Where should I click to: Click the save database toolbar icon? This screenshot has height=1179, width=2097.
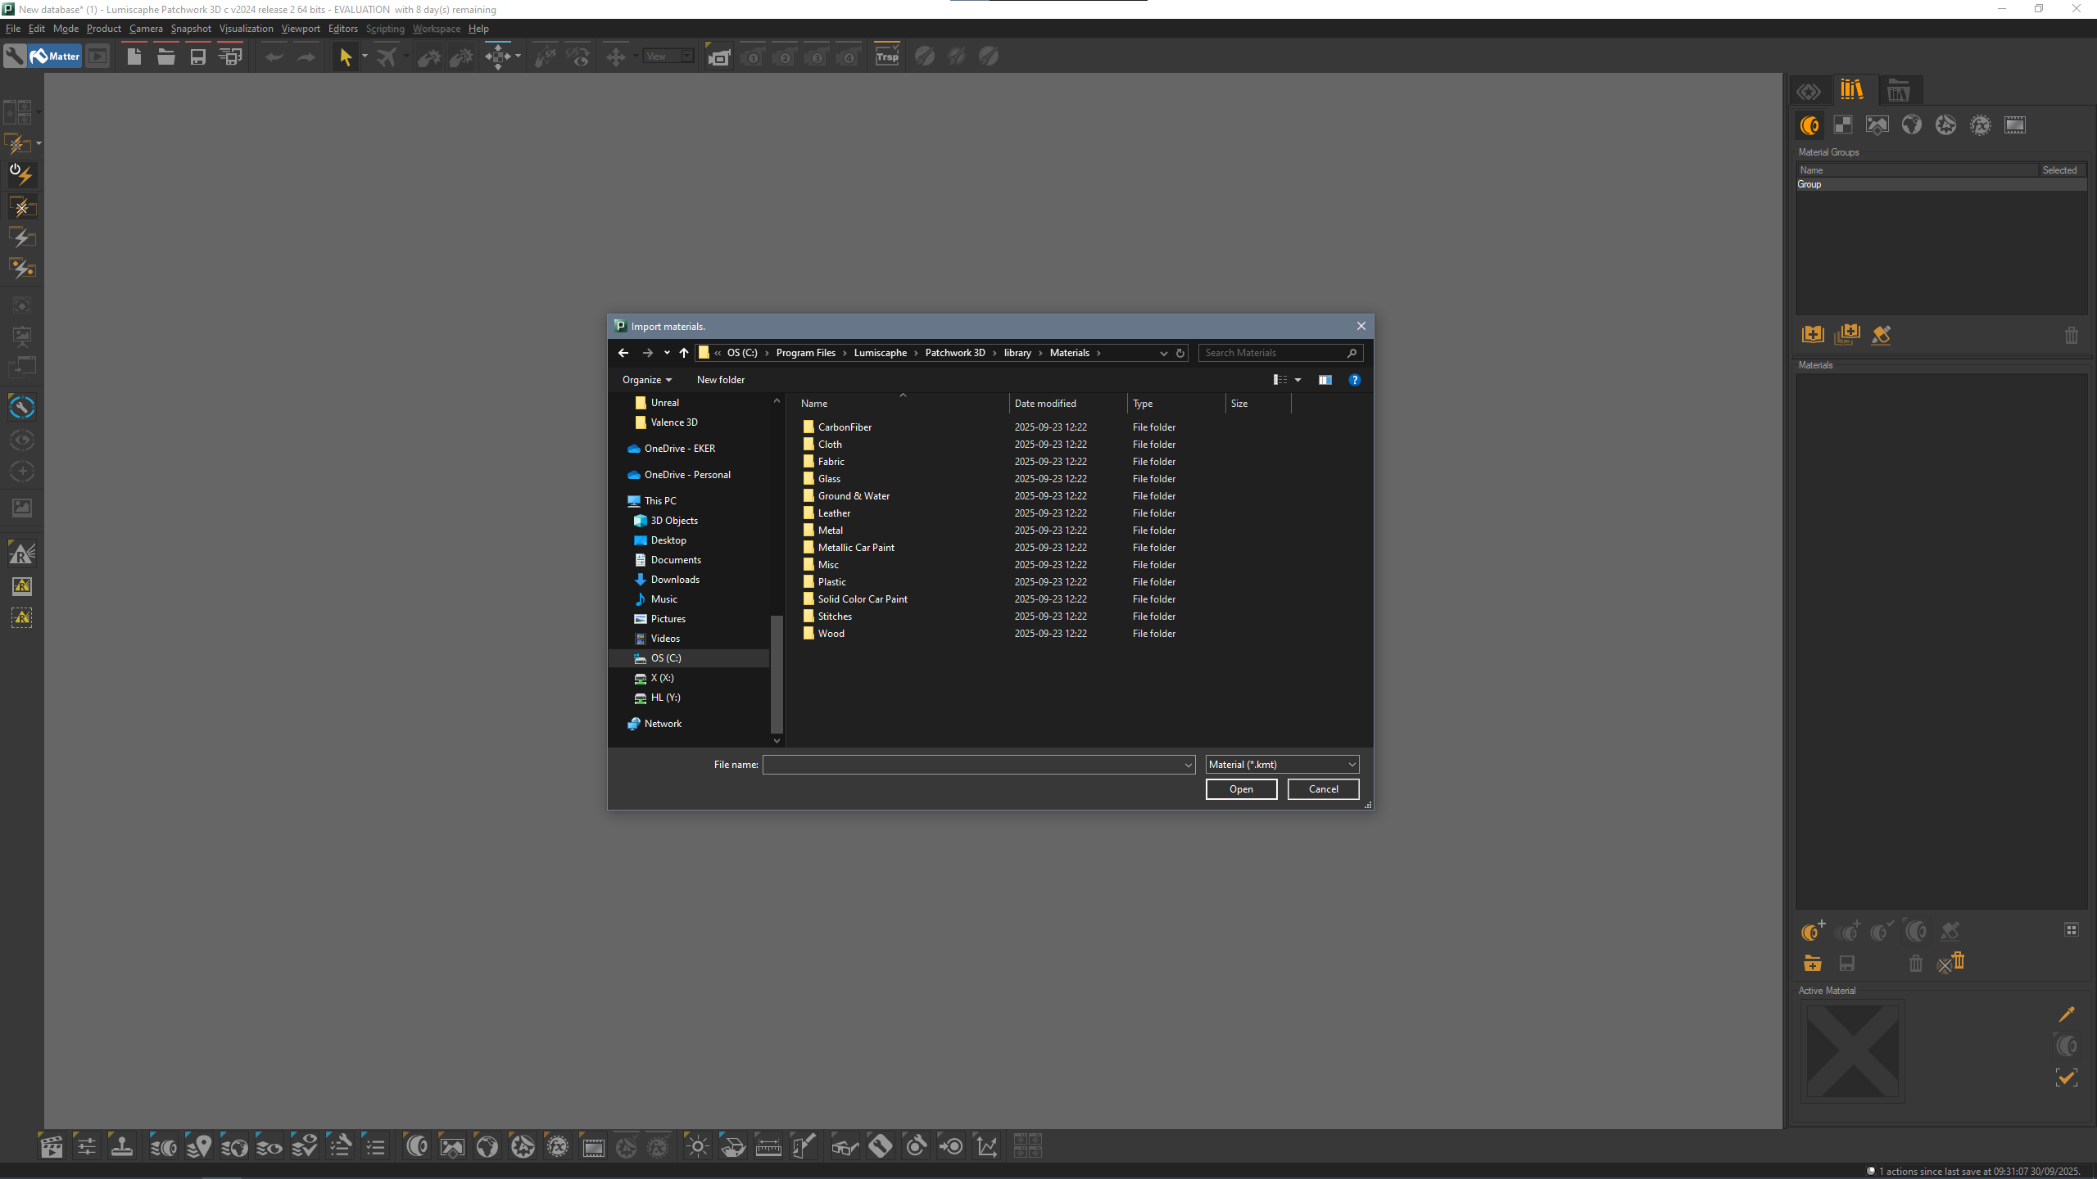197,56
